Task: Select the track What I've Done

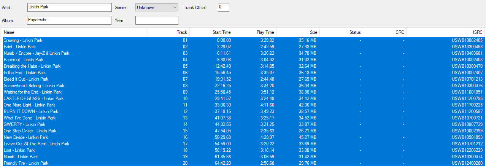Action: (243, 118)
